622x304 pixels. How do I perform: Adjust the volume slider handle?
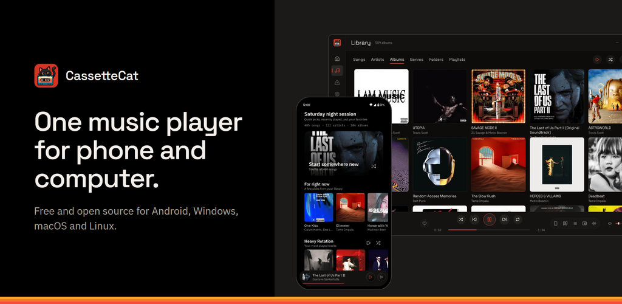pos(618,223)
